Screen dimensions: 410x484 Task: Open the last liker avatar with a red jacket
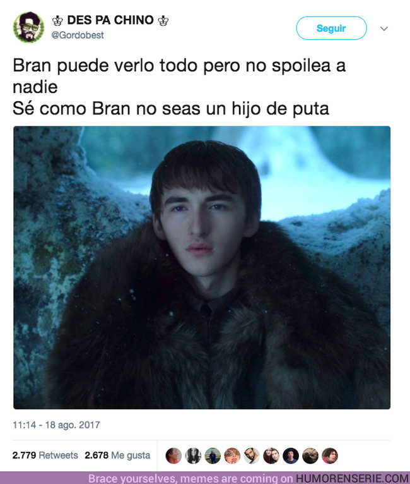point(330,456)
